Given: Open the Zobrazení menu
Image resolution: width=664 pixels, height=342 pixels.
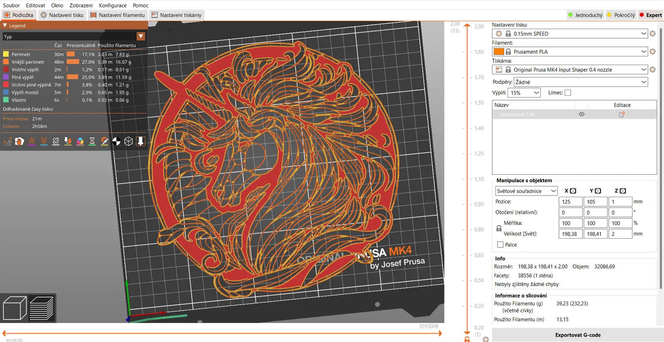Looking at the screenshot, I should tap(81, 5).
